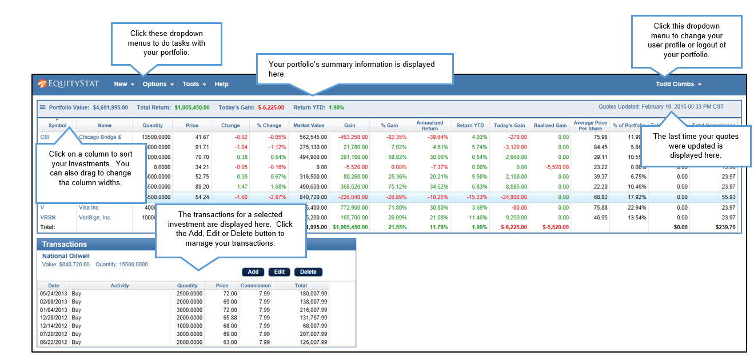Click the today's gain cell -24,800.00
Screen dimensions: 754x364
coord(513,197)
